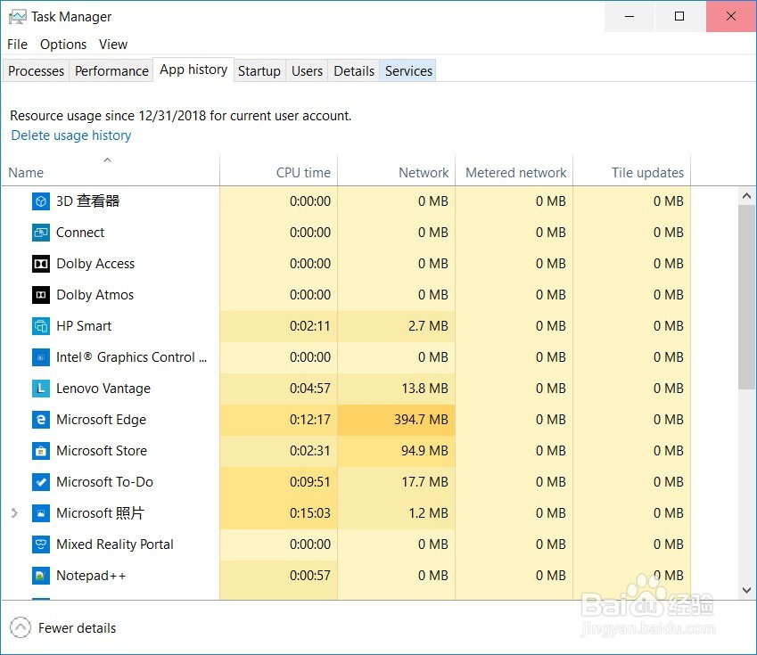Switch to the Processes tab
This screenshot has height=655, width=757.
(x=37, y=71)
